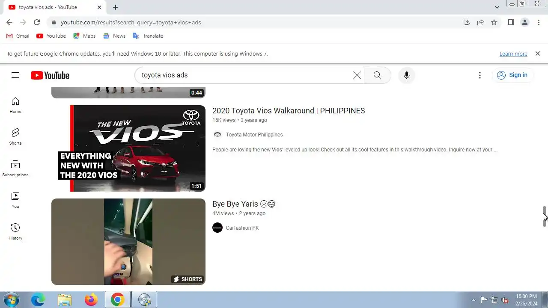
Task: Open History in the sidebar
Action: (x=15, y=232)
